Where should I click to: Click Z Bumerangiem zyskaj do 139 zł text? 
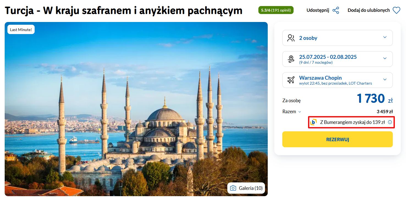[352, 122]
